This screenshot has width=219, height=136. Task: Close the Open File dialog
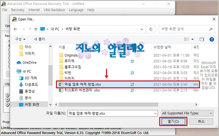[x=214, y=19]
